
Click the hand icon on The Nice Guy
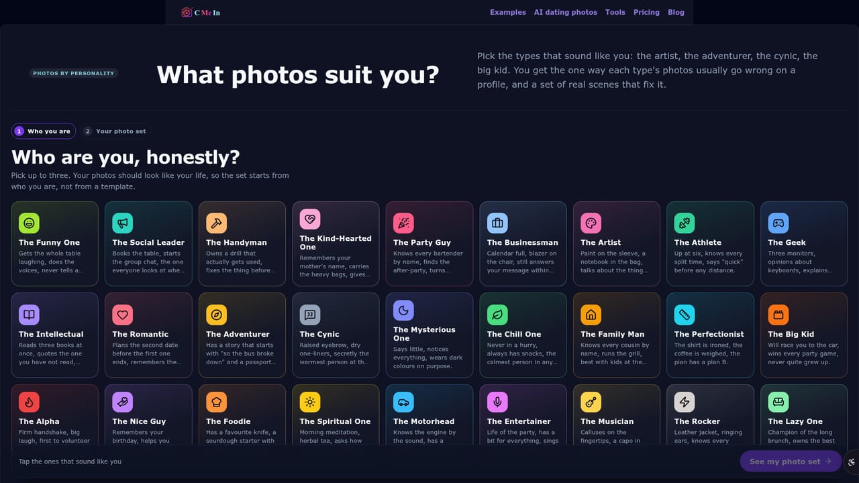(122, 402)
